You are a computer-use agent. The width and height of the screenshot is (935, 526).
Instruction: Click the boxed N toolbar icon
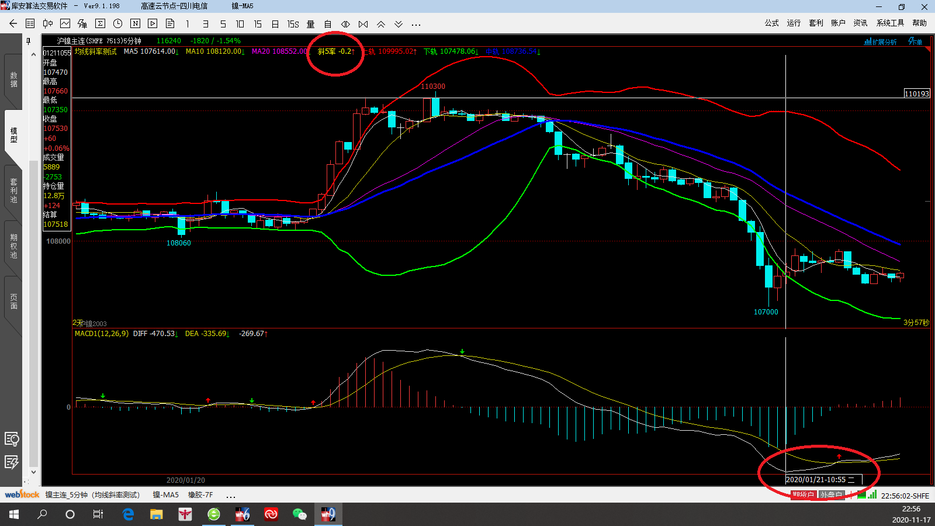pos(135,24)
